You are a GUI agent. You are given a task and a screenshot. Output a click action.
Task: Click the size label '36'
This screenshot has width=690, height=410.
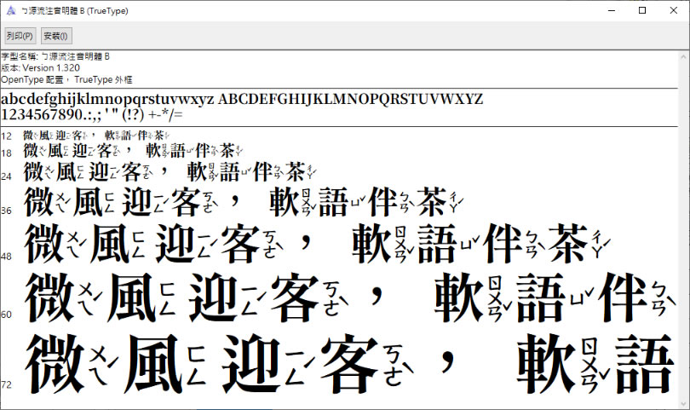click(x=6, y=211)
